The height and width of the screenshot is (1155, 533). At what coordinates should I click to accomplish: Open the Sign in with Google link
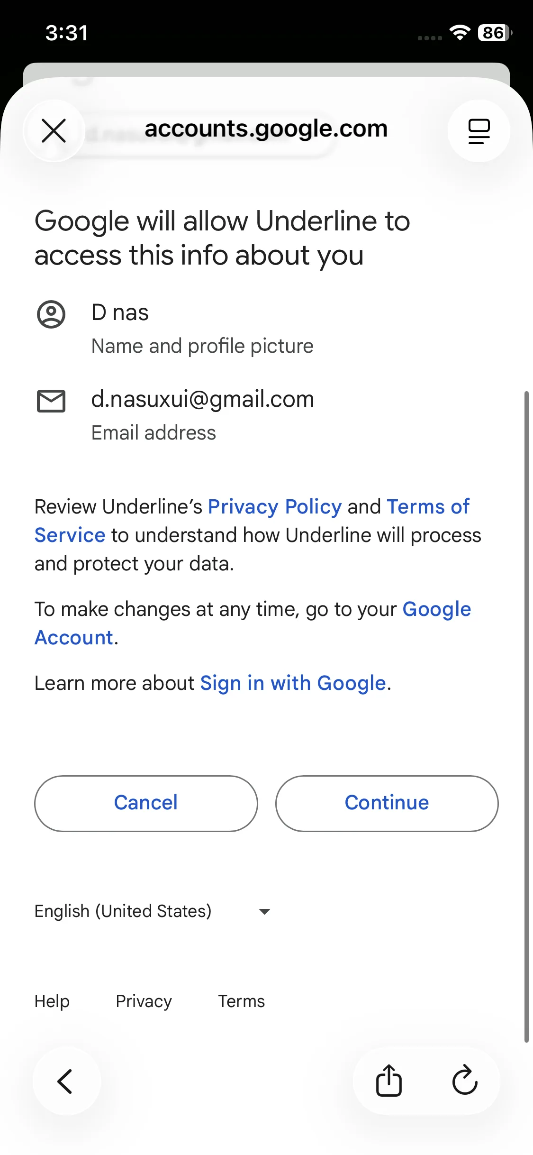click(293, 683)
